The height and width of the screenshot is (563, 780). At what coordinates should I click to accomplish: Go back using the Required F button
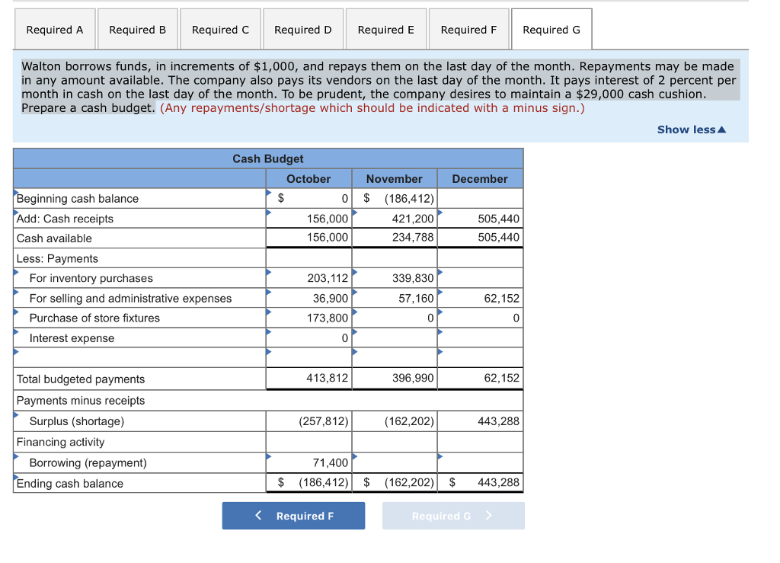[x=293, y=516]
